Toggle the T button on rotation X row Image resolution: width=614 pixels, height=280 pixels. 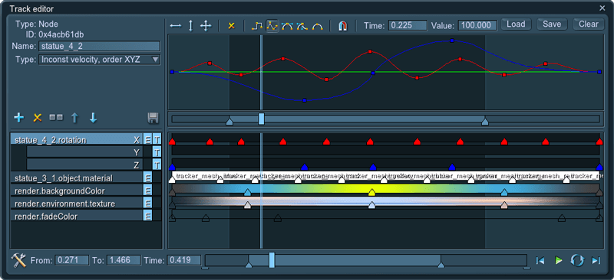point(157,139)
